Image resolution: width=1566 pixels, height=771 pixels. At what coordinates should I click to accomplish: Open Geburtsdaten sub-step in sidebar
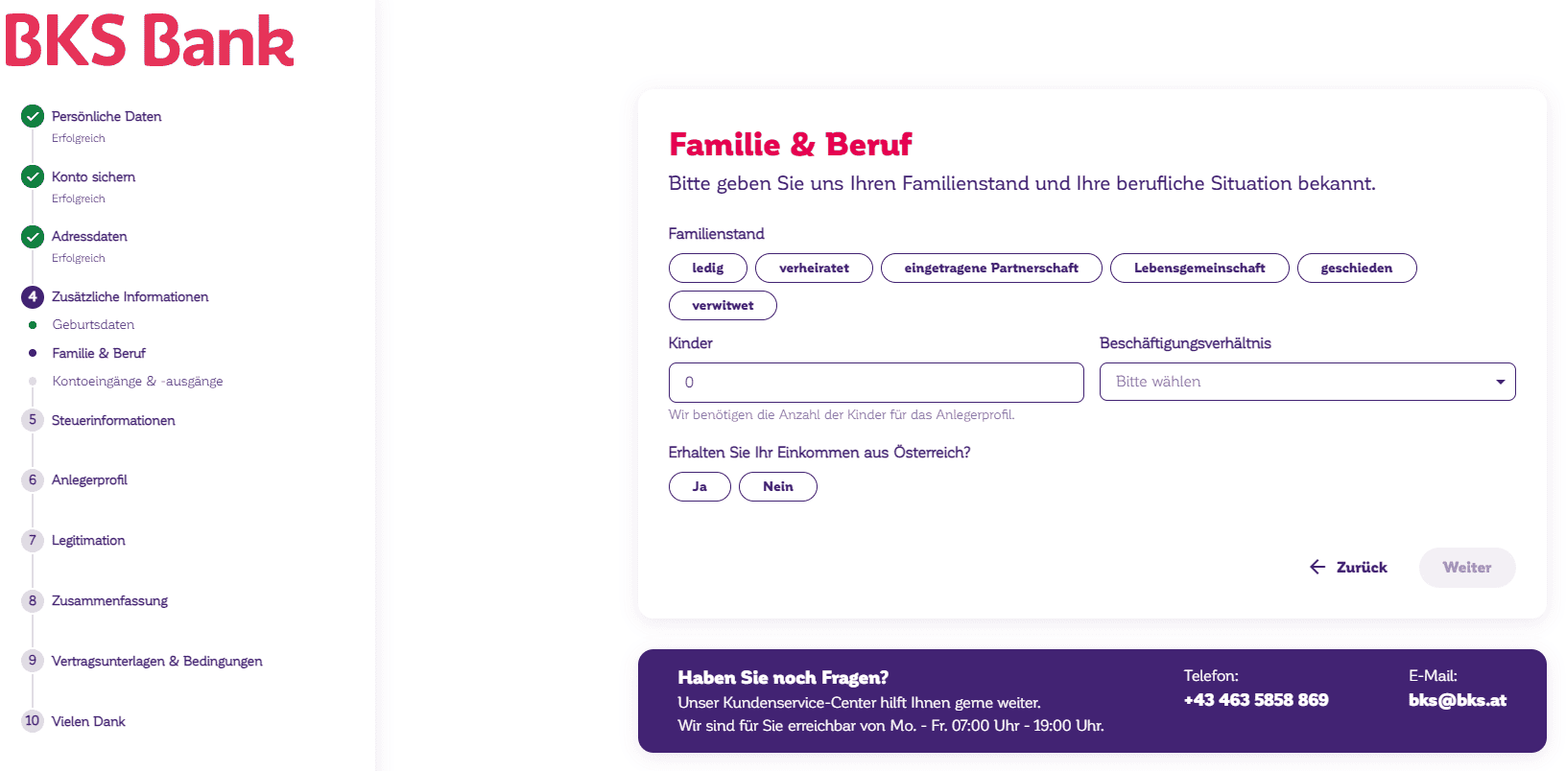93,324
